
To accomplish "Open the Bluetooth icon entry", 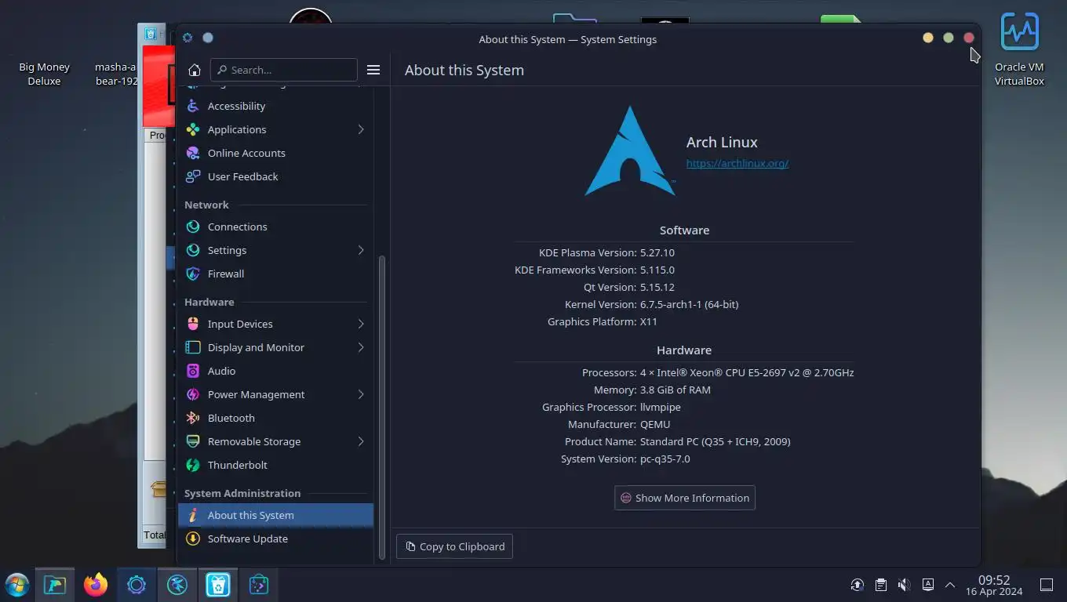I will [x=193, y=418].
